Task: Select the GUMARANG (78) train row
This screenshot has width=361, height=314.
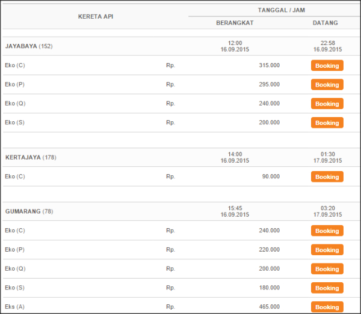Action: point(182,211)
